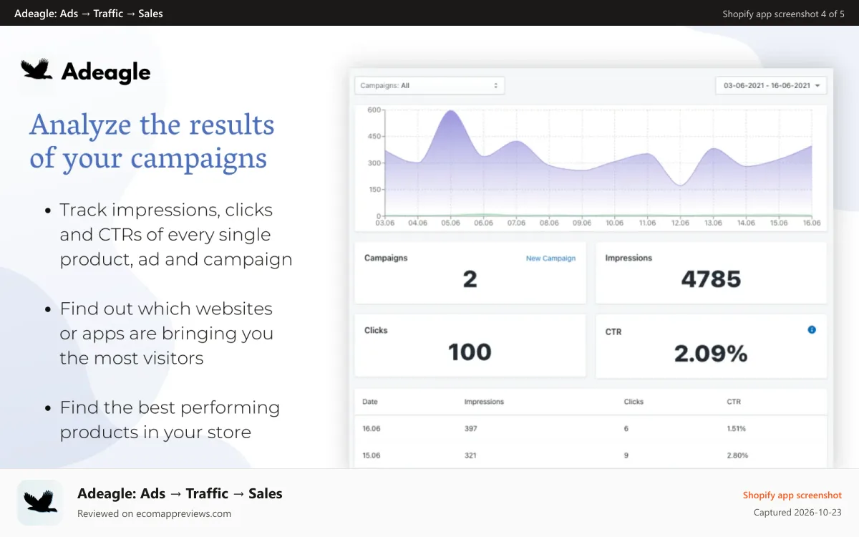The width and height of the screenshot is (859, 537).
Task: Click the 600 y-axis label
Action: point(373,110)
